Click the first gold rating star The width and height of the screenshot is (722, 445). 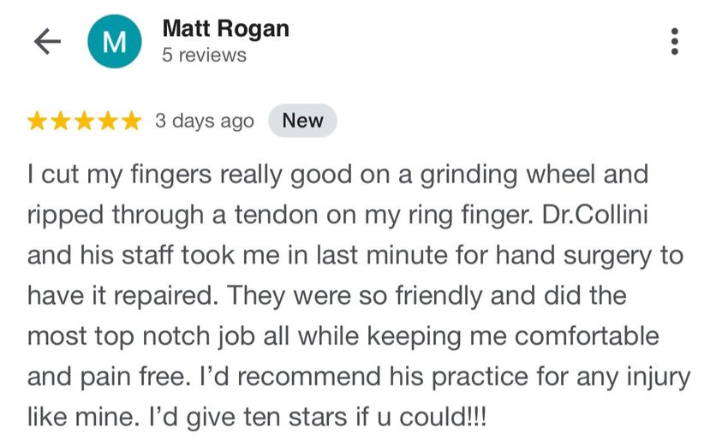tap(36, 121)
